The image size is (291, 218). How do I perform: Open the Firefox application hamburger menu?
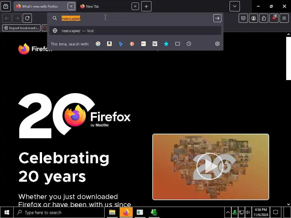(x=284, y=18)
